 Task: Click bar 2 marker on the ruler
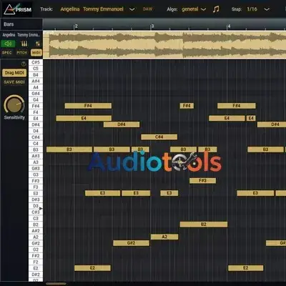coord(76,26)
